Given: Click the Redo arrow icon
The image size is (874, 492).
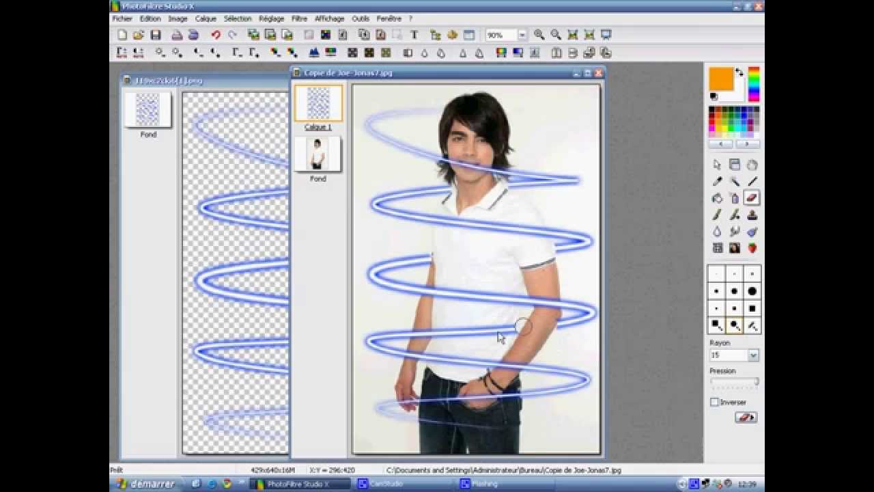Looking at the screenshot, I should click(x=233, y=35).
